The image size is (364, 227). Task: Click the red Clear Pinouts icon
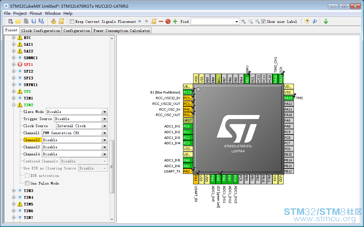168,22
